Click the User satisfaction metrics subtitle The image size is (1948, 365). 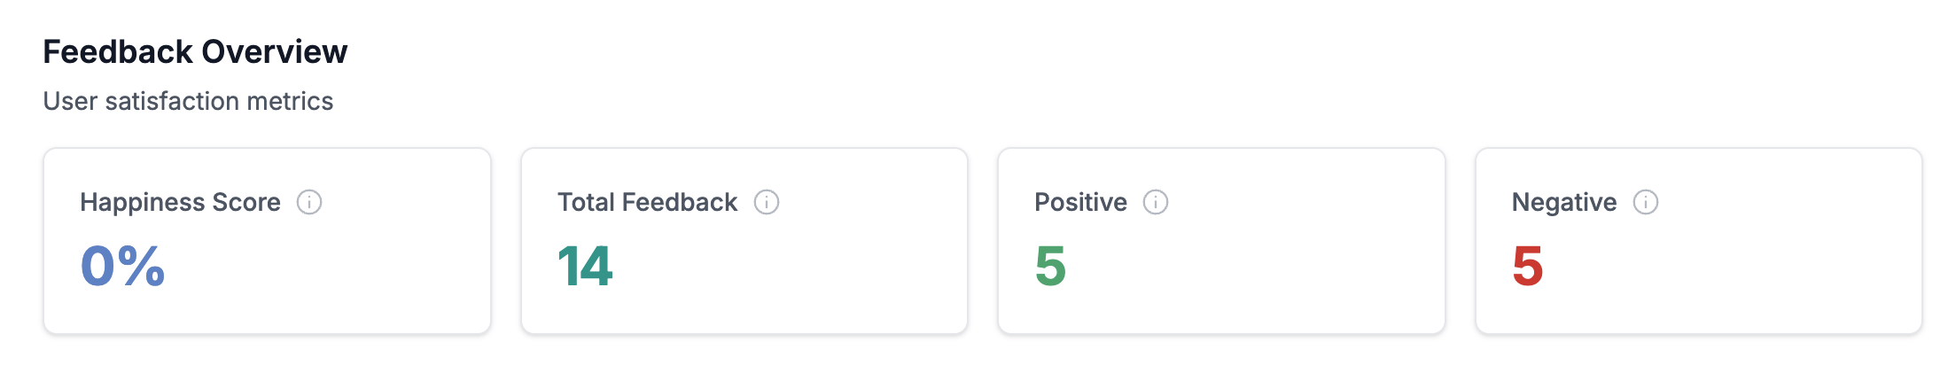coord(188,101)
